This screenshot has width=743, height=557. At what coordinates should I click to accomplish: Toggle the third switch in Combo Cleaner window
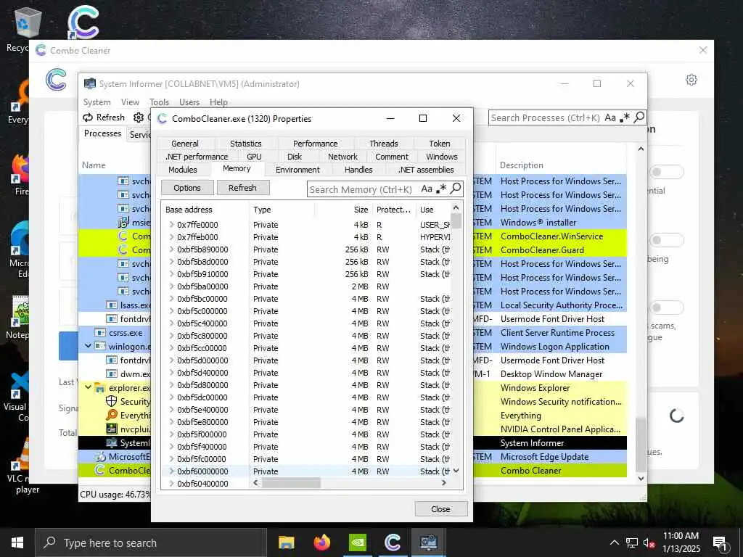pyautogui.click(x=666, y=308)
